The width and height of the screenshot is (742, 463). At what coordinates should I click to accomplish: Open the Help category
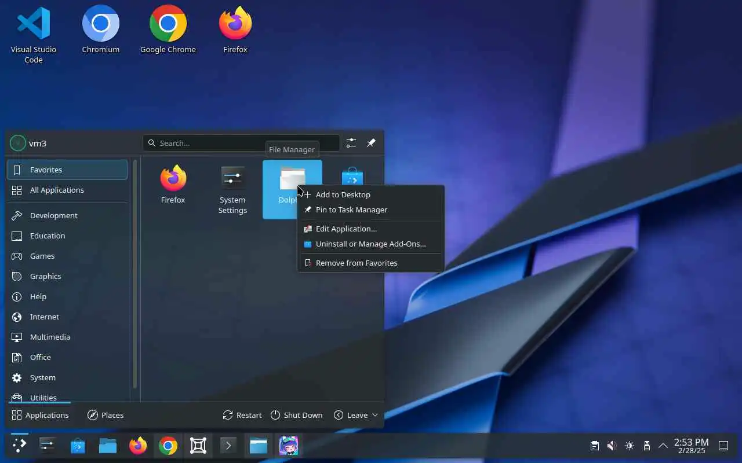(67, 296)
